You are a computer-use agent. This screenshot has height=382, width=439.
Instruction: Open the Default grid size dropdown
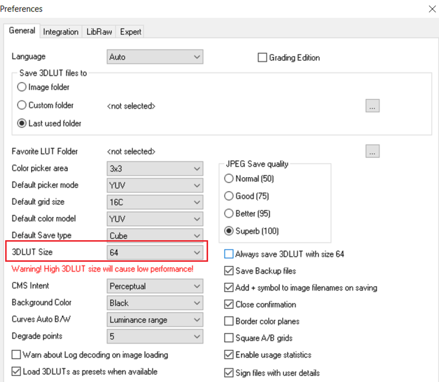coord(155,202)
